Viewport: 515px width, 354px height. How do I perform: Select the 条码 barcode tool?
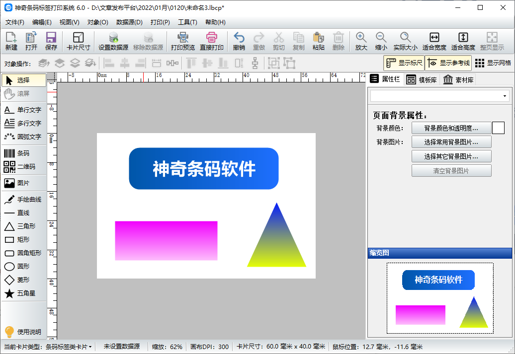[23, 153]
